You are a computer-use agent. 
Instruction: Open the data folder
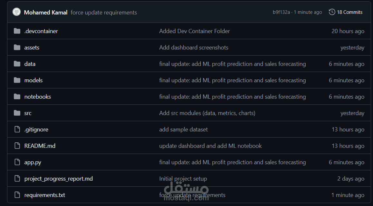click(x=30, y=64)
